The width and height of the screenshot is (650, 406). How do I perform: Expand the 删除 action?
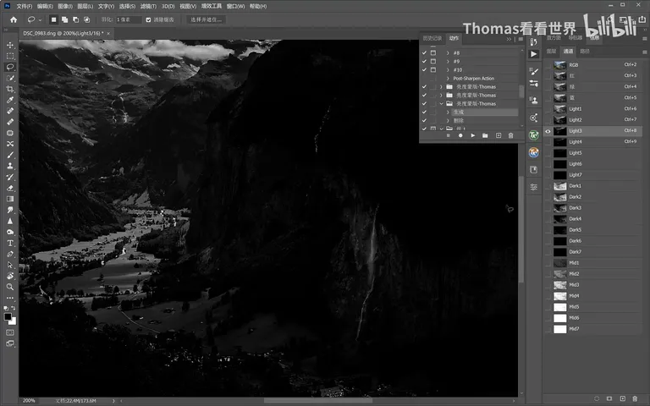tap(448, 121)
